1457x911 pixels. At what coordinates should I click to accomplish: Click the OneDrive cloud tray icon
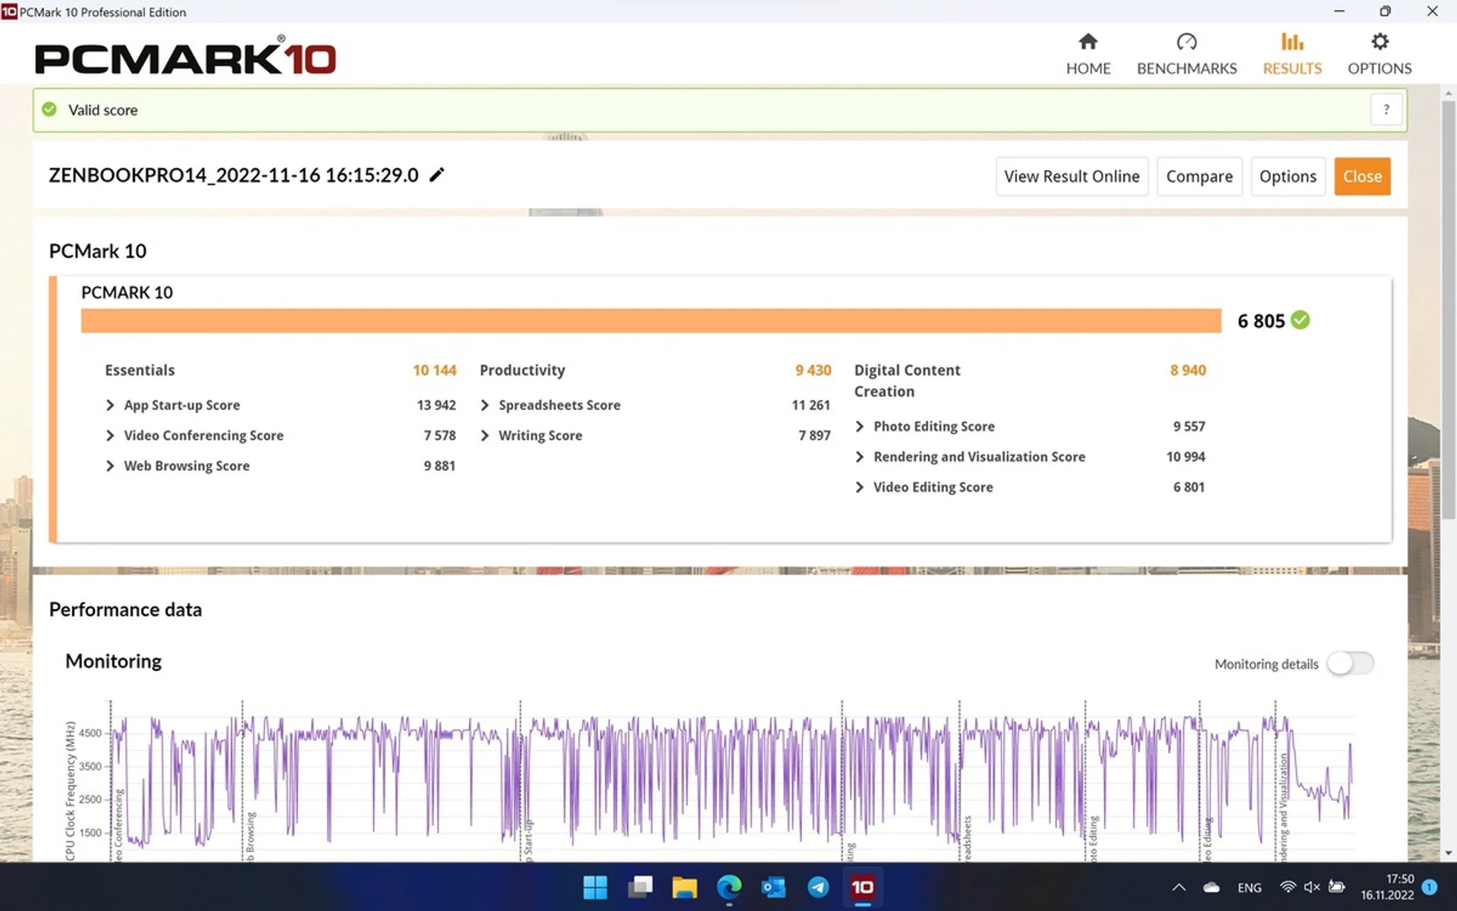(x=1211, y=887)
